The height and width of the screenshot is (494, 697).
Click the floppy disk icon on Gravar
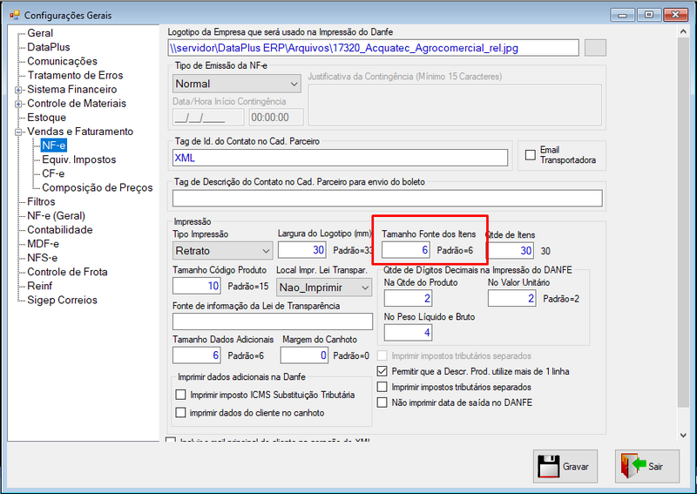548,466
